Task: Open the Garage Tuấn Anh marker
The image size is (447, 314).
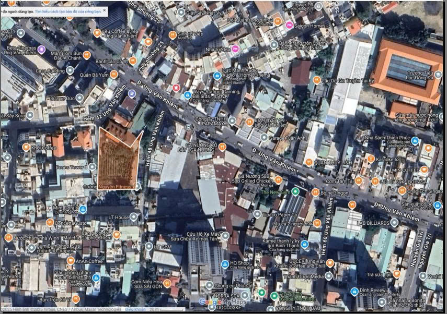Action: (264, 138)
